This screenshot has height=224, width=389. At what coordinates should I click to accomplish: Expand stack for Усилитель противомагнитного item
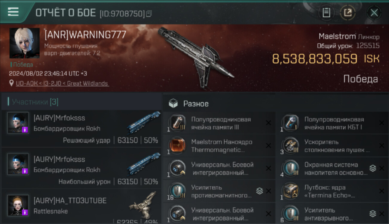pyautogui.click(x=259, y=191)
